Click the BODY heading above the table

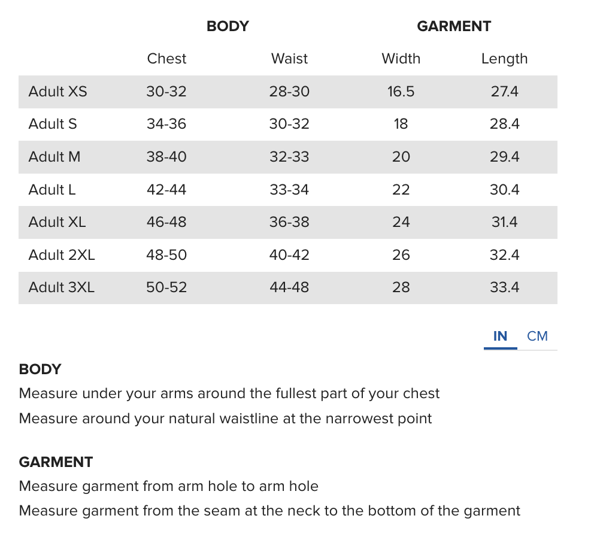point(228,26)
